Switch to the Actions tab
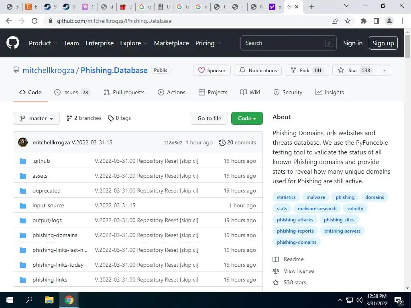411x308 pixels. pyautogui.click(x=171, y=92)
